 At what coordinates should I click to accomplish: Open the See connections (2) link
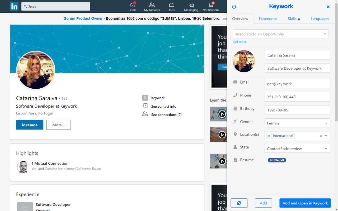(166, 115)
